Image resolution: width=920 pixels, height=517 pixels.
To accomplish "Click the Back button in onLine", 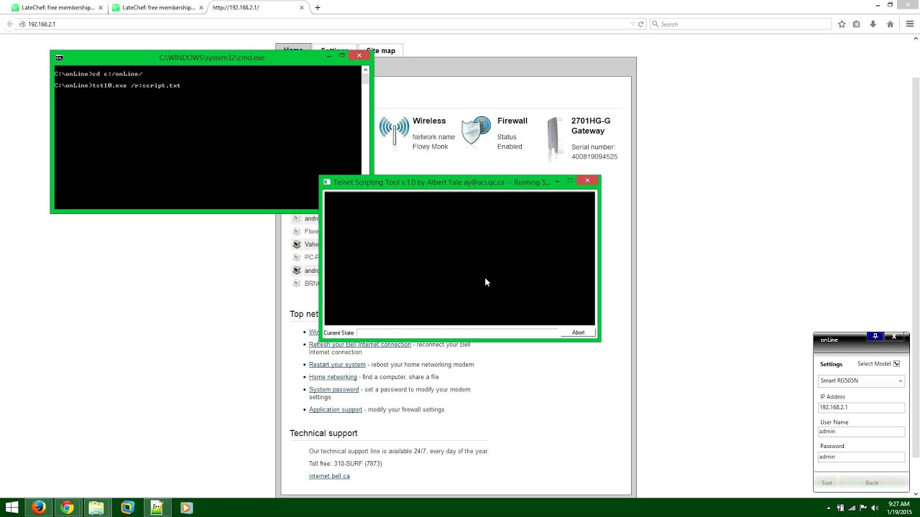I will click(x=872, y=483).
